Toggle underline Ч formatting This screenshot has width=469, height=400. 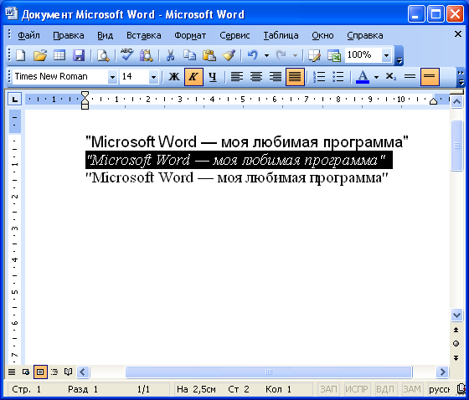pyautogui.click(x=213, y=77)
